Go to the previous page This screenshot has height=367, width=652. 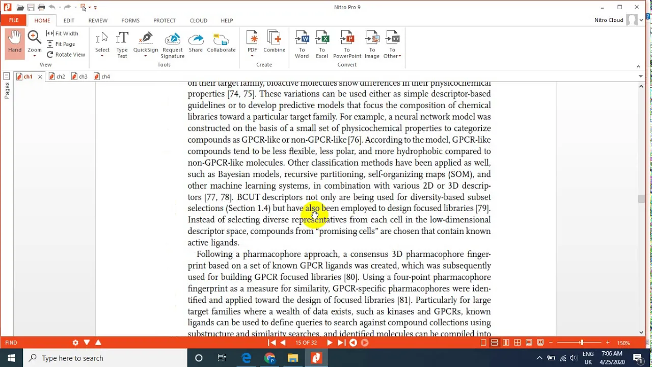(x=283, y=343)
